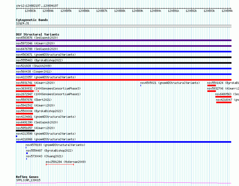The height and width of the screenshot is (186, 239).
Task: Open variant nsv5931741 (Almarri2020)
Action: pyautogui.click(x=35, y=83)
